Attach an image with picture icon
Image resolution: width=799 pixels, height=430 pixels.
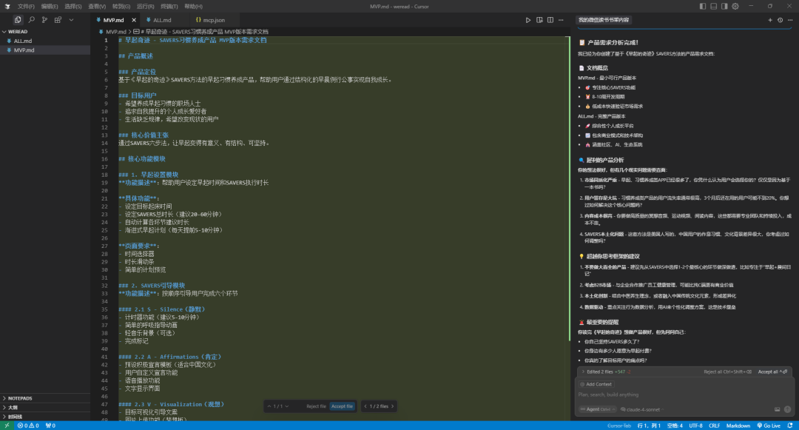click(777, 409)
